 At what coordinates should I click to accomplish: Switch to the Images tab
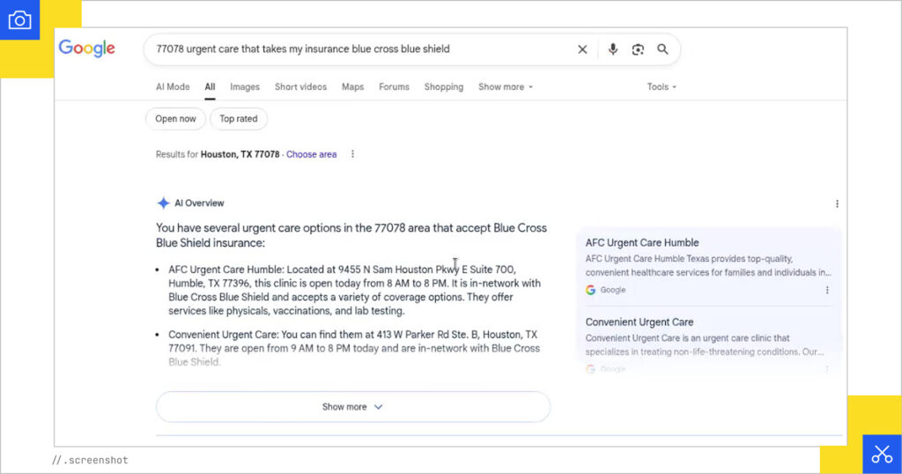(x=245, y=87)
